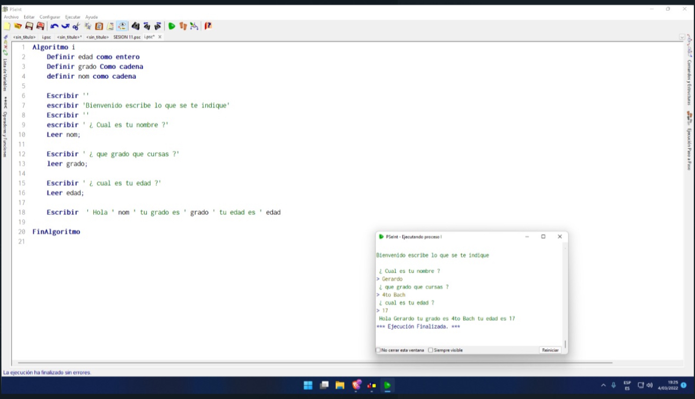
Task: Switch to the SESION 11.psc tab
Action: (127, 37)
